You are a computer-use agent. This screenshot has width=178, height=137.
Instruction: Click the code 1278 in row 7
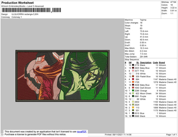pyautogui.click(x=156, y=82)
